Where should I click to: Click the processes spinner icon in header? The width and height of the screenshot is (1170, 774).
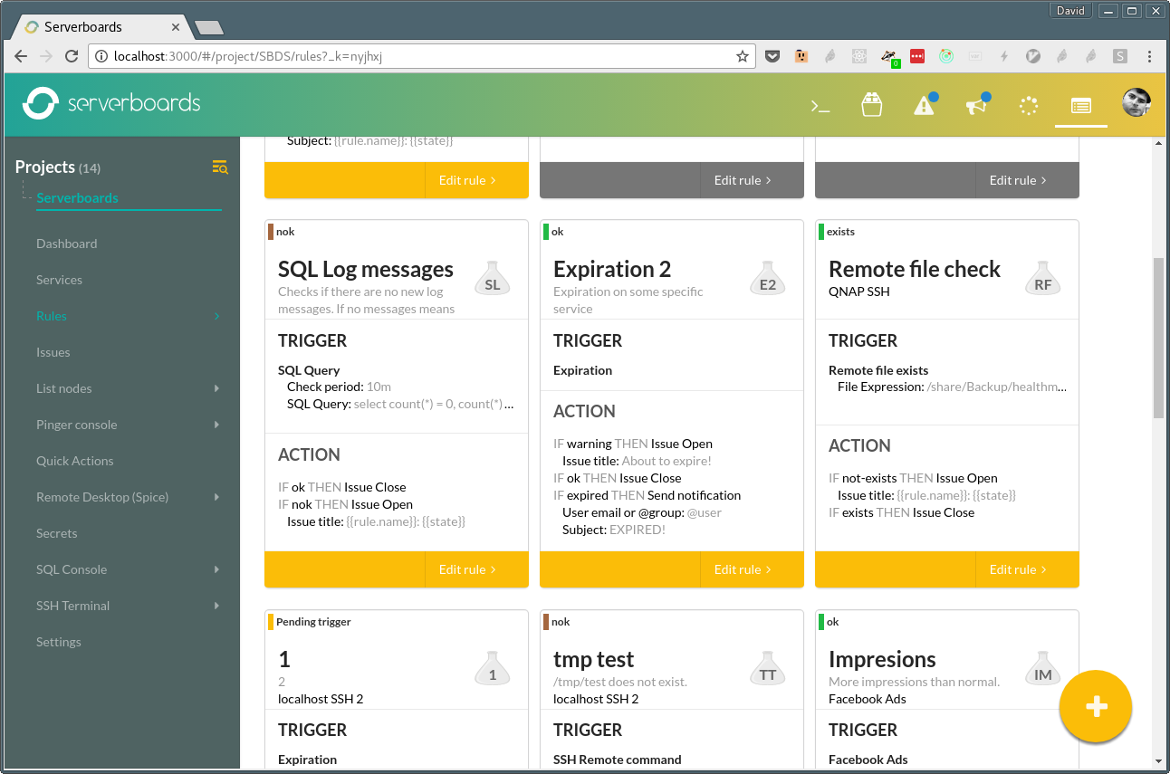(1029, 106)
